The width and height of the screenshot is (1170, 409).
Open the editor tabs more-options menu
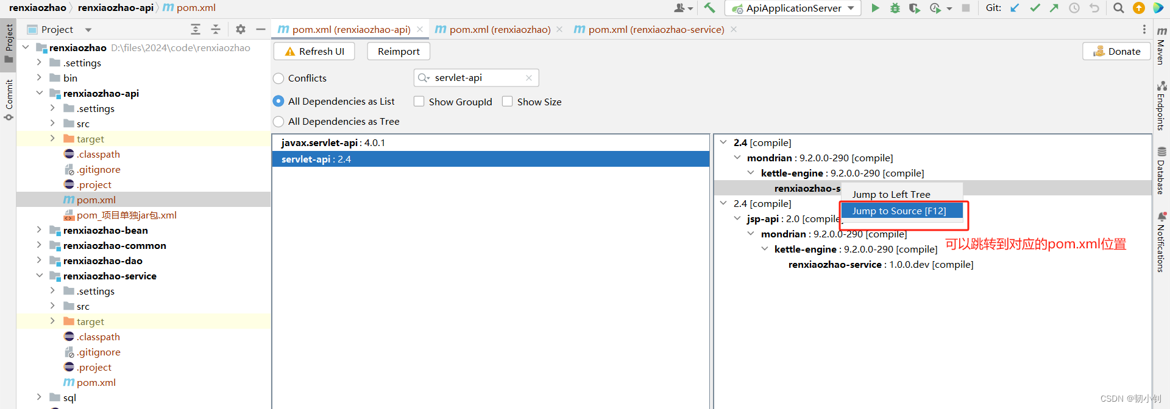[1144, 29]
